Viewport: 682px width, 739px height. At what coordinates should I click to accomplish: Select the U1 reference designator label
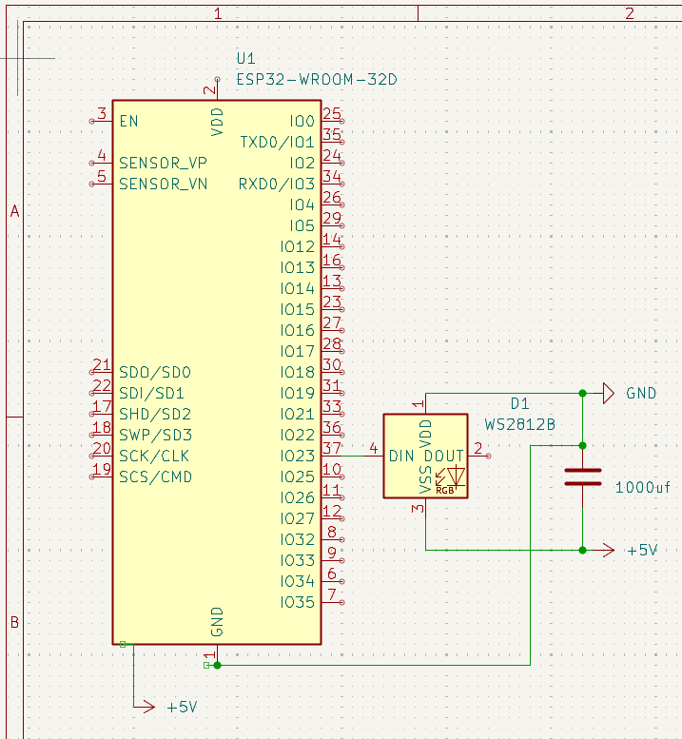(x=245, y=58)
